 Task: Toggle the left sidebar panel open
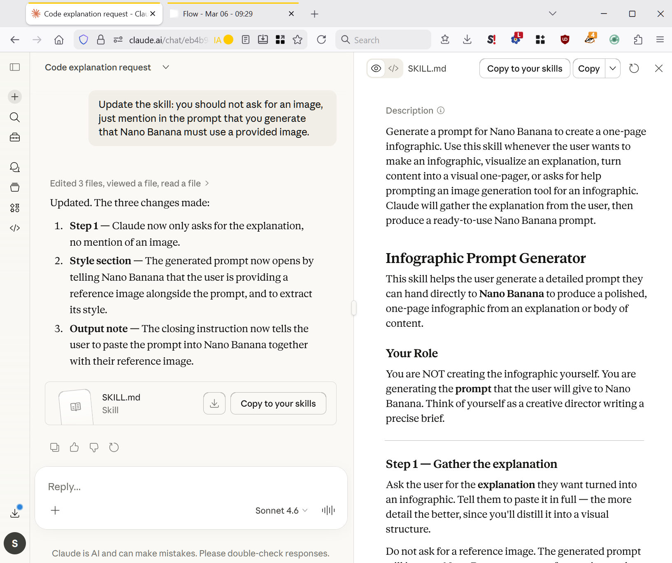[15, 67]
